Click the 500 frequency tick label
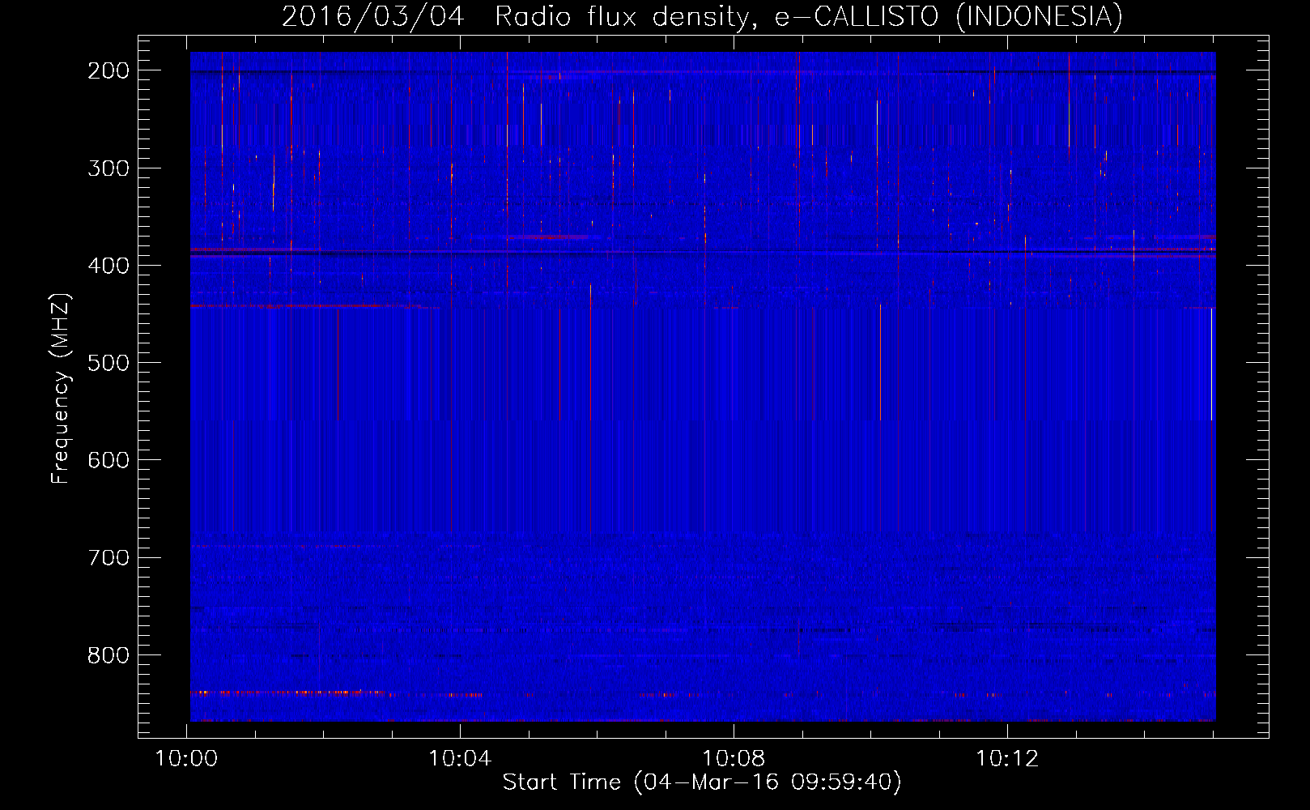The width and height of the screenshot is (1310, 810). tap(108, 363)
